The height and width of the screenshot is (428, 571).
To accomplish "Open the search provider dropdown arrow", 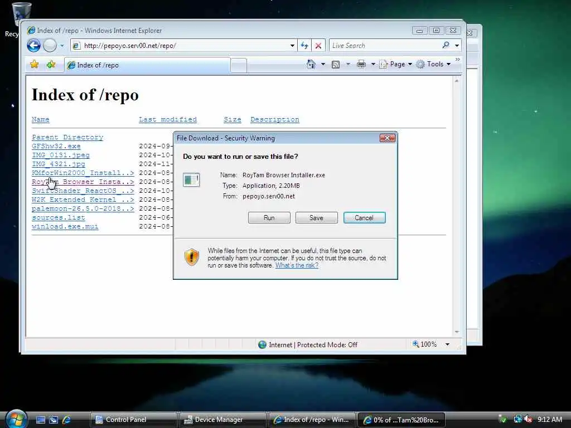I will (457, 46).
